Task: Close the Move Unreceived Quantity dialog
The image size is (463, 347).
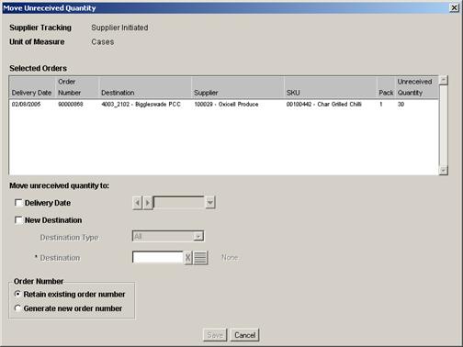Action: pyautogui.click(x=454, y=7)
